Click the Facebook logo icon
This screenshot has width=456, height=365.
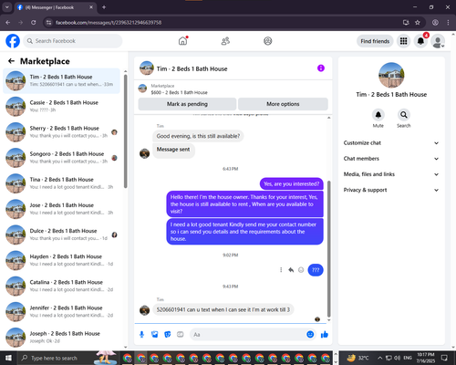point(13,41)
